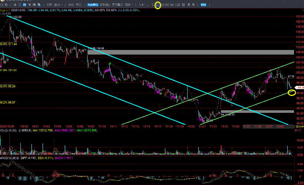Switch to the 分时 intraday chart
The height and width of the screenshot is (185, 304).
point(142,5)
